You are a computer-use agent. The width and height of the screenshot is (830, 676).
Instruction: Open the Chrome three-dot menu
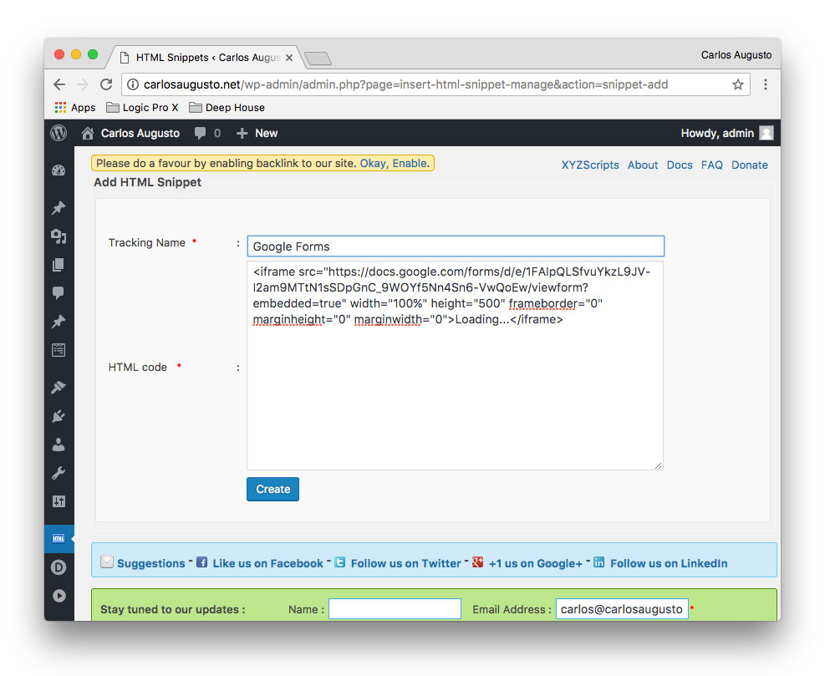click(766, 84)
